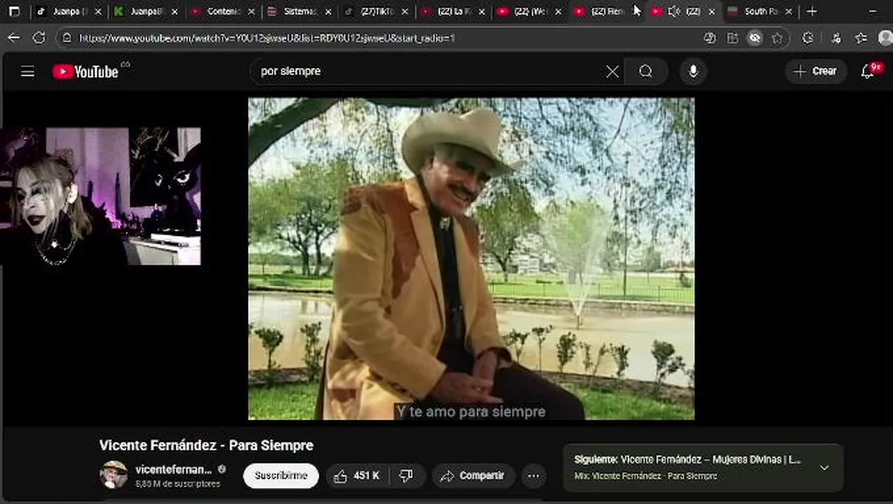Screen dimensions: 893x504
Task: Open the vicentefernan... channel name link
Action: coord(173,469)
